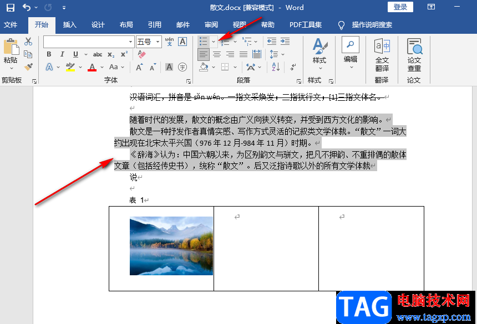Click the Sort A-Z icon
477x324 pixels.
276,67
